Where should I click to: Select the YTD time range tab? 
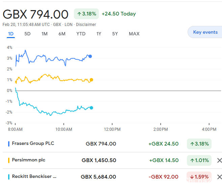pyautogui.click(x=81, y=34)
